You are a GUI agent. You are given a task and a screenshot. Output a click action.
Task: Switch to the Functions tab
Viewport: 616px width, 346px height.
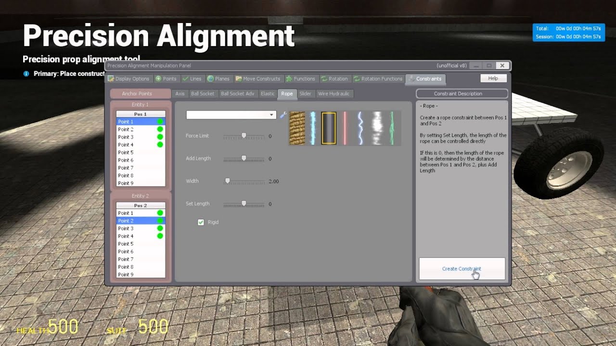301,79
